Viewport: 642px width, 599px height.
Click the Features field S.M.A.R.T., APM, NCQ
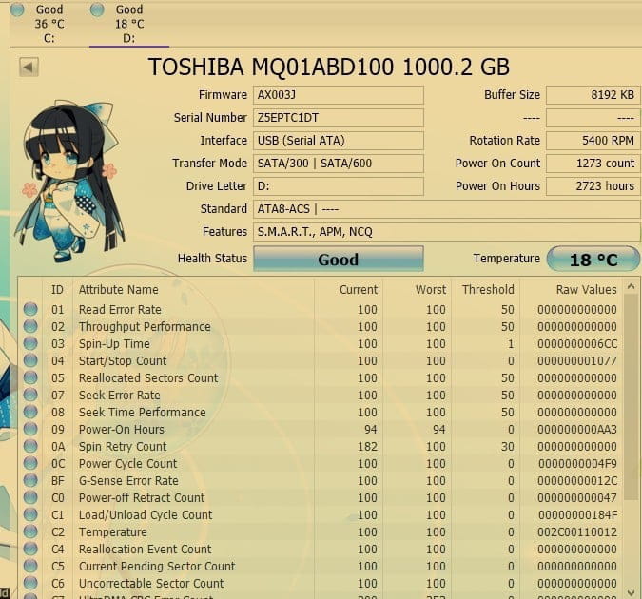coord(446,232)
